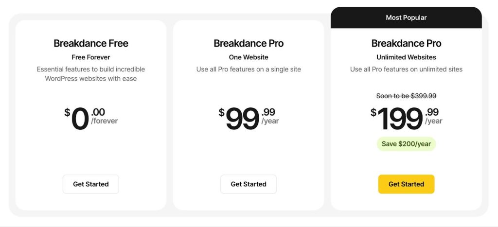498x227 pixels.
Task: Click the Breakdance Pro Unlimited Websites title
Action: pyautogui.click(x=406, y=43)
